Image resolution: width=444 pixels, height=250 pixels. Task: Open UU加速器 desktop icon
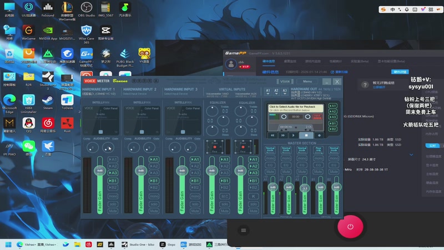click(29, 9)
